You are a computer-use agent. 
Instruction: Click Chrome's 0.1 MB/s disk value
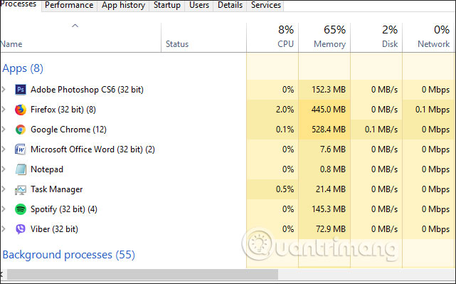pyautogui.click(x=381, y=130)
